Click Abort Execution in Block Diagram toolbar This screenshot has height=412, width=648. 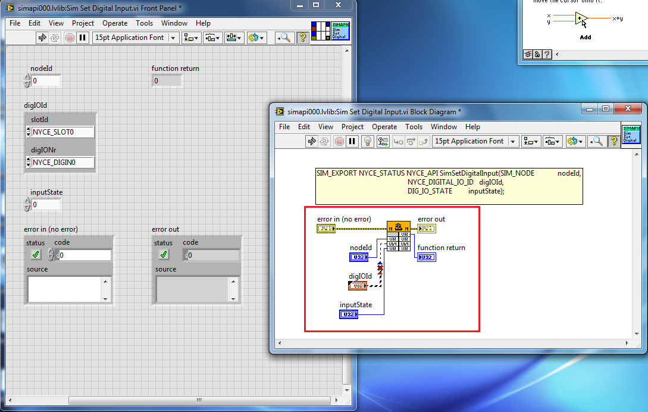click(339, 142)
